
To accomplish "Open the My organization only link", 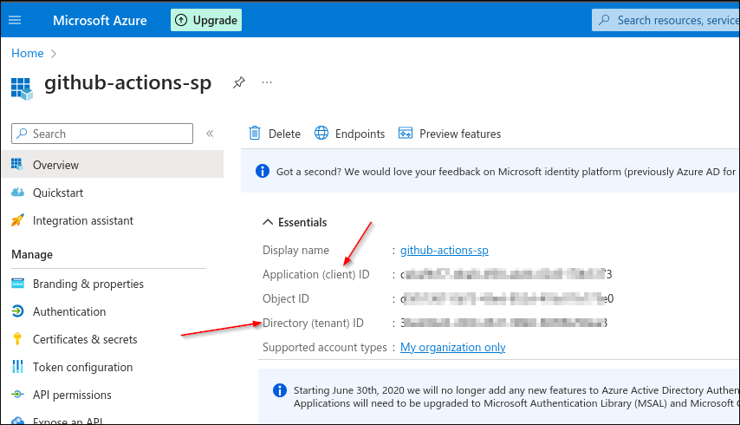I will [453, 348].
